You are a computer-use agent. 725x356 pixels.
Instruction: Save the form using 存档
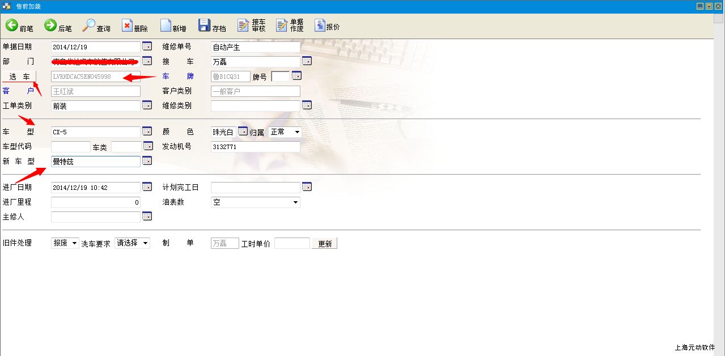212,26
